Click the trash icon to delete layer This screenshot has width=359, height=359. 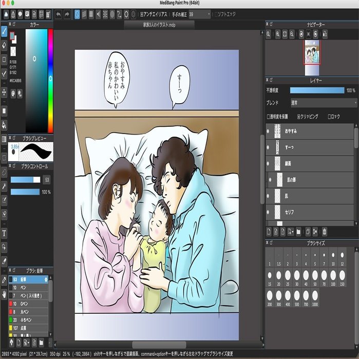click(325, 232)
